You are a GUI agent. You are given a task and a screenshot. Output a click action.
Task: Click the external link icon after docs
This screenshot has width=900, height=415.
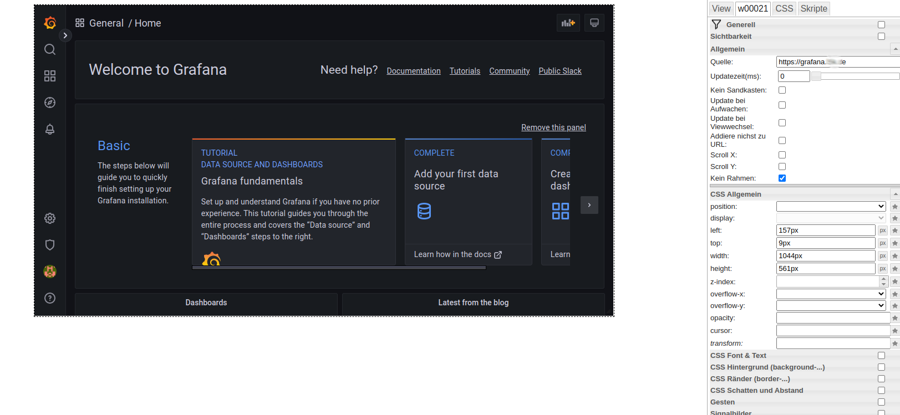pyautogui.click(x=498, y=255)
